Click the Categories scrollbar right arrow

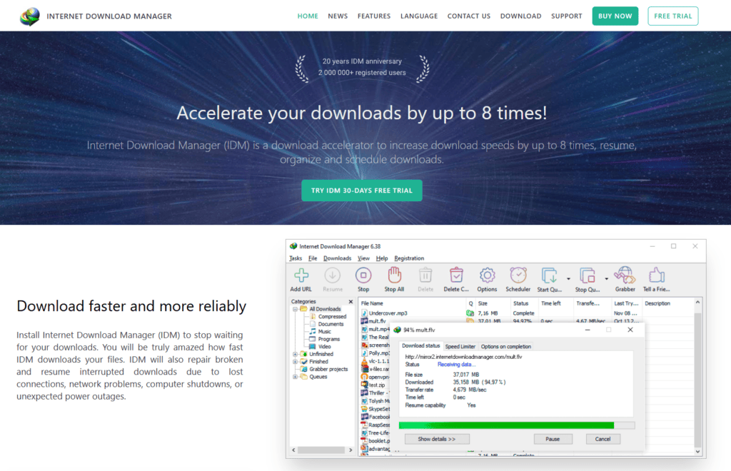(351, 450)
